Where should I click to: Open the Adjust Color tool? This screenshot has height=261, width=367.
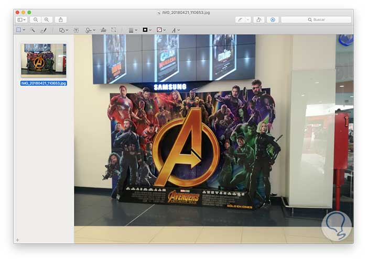coord(103,30)
